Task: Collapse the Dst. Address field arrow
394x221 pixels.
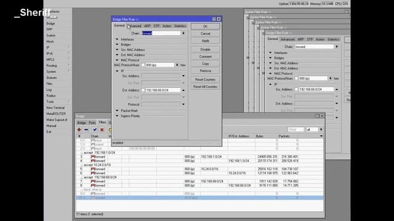Action: point(183,90)
